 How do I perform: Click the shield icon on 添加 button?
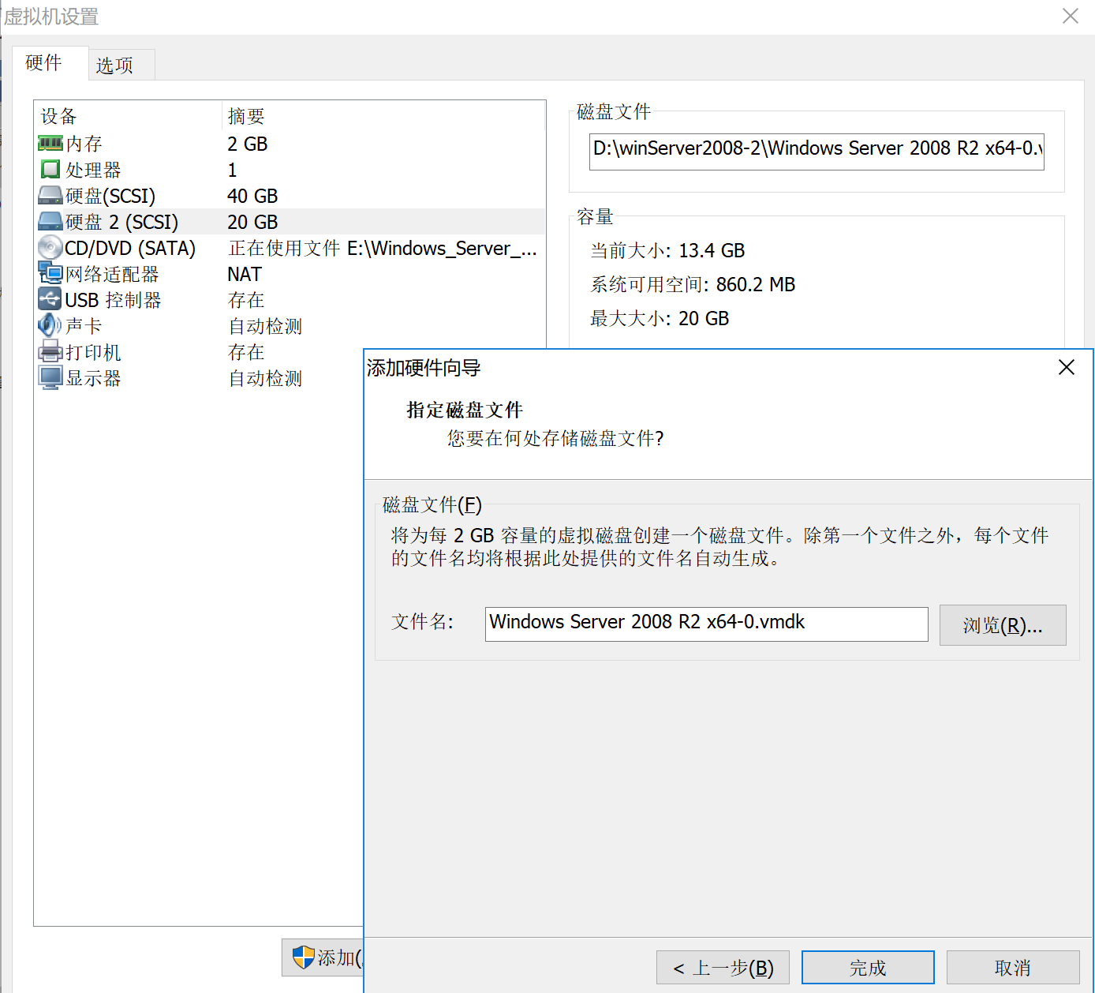pyautogui.click(x=304, y=957)
